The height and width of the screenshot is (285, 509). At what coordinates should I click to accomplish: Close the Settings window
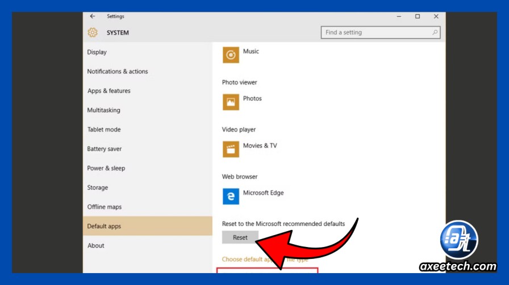(436, 16)
